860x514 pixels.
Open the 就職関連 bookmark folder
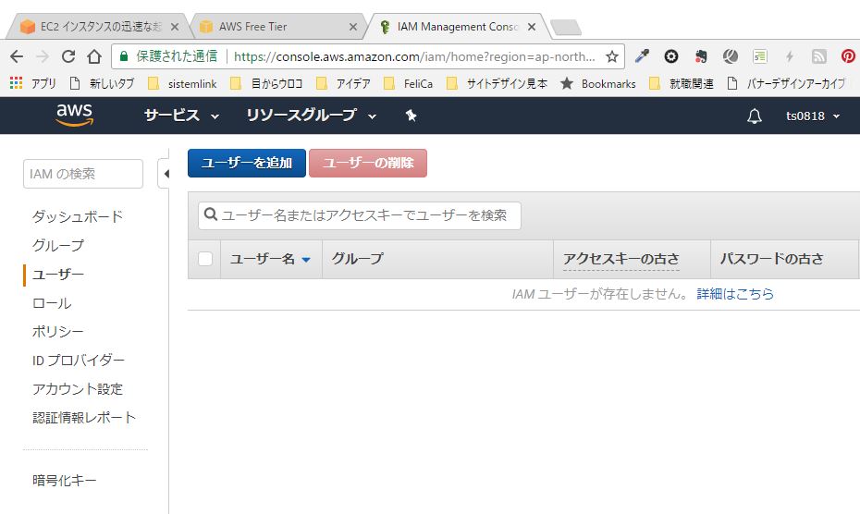(x=682, y=83)
